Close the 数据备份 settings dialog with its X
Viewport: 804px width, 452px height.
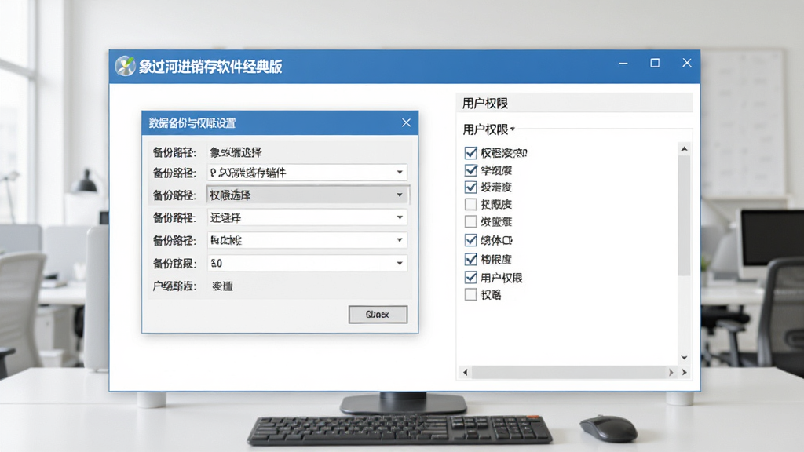point(406,122)
